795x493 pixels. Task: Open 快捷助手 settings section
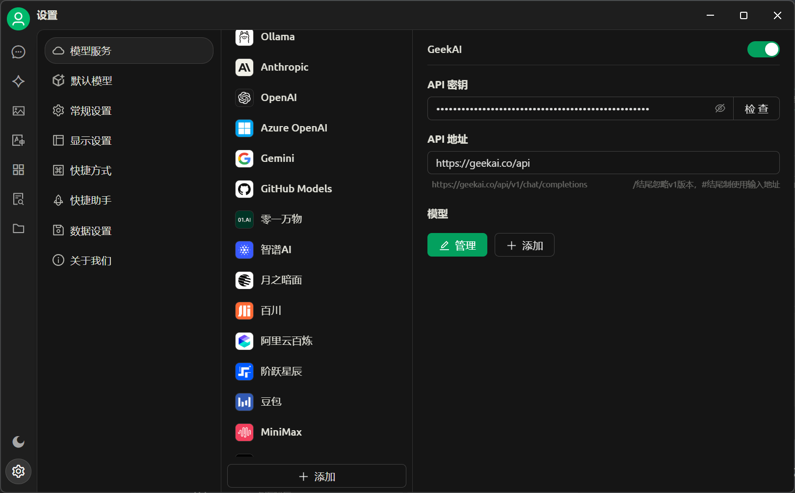(129, 200)
